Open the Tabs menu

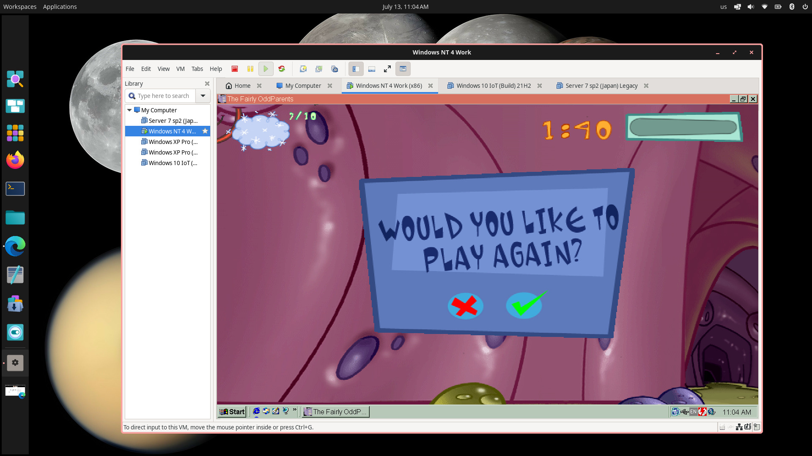[x=197, y=69]
